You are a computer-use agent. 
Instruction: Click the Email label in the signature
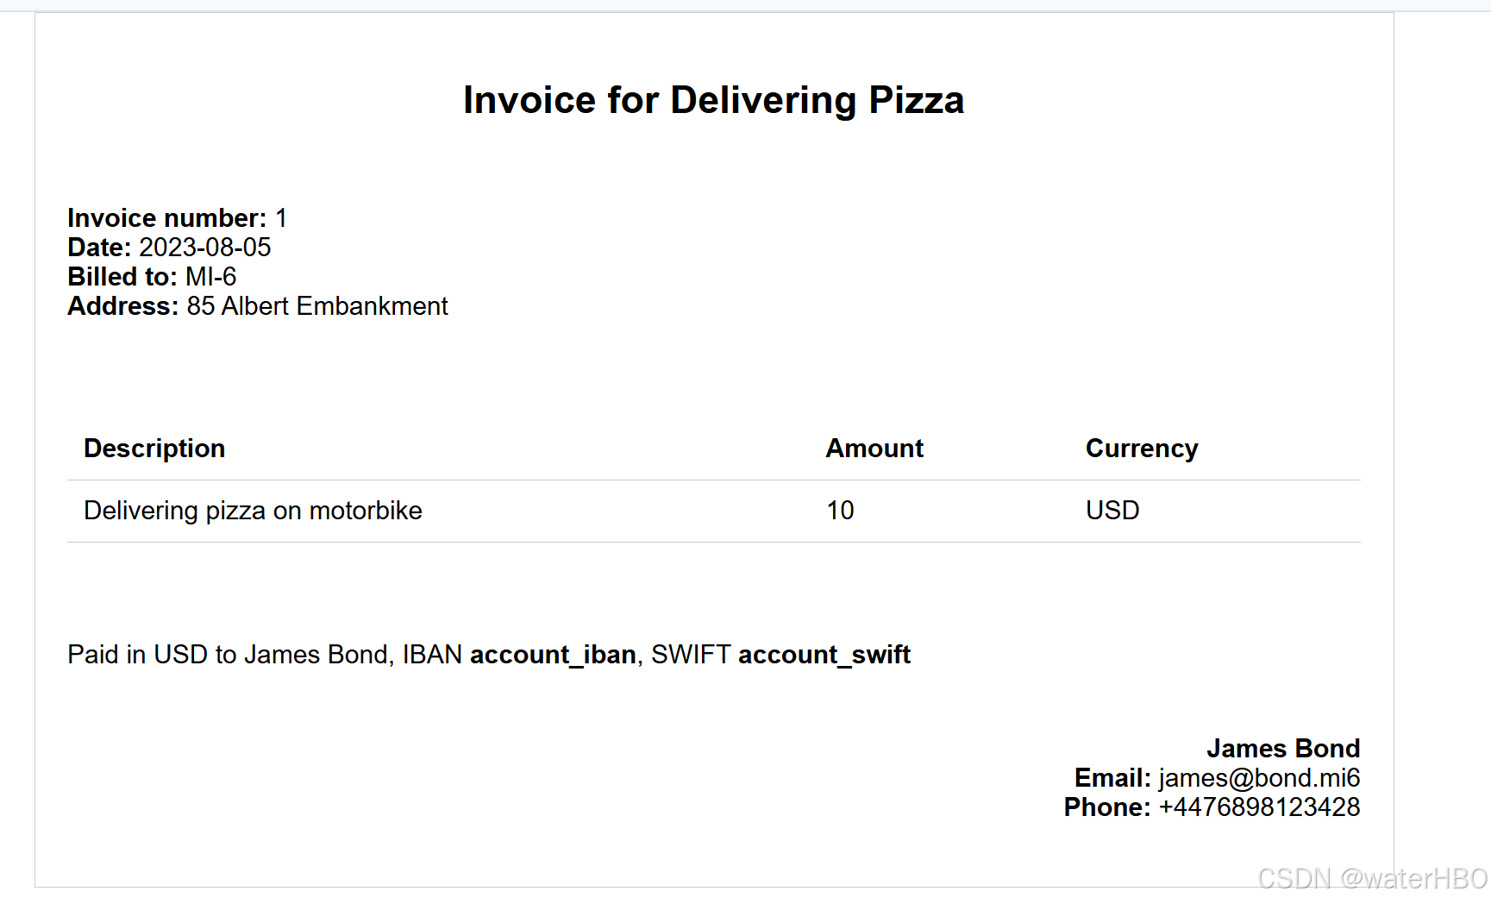tap(1112, 778)
